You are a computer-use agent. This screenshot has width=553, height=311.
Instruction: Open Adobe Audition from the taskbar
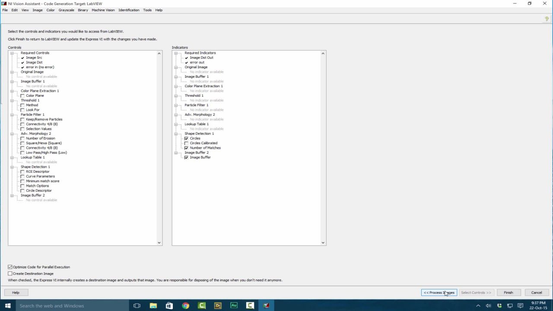pyautogui.click(x=234, y=305)
